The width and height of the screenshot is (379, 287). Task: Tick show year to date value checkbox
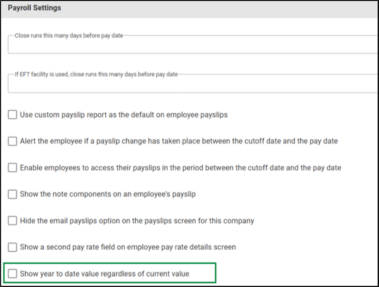[x=13, y=274]
